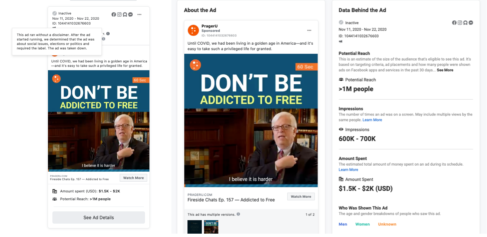This screenshot has height=237, width=487.
Task: Click the Audience Network icon in the Data Behind the Ad panel
Action: tap(465, 23)
